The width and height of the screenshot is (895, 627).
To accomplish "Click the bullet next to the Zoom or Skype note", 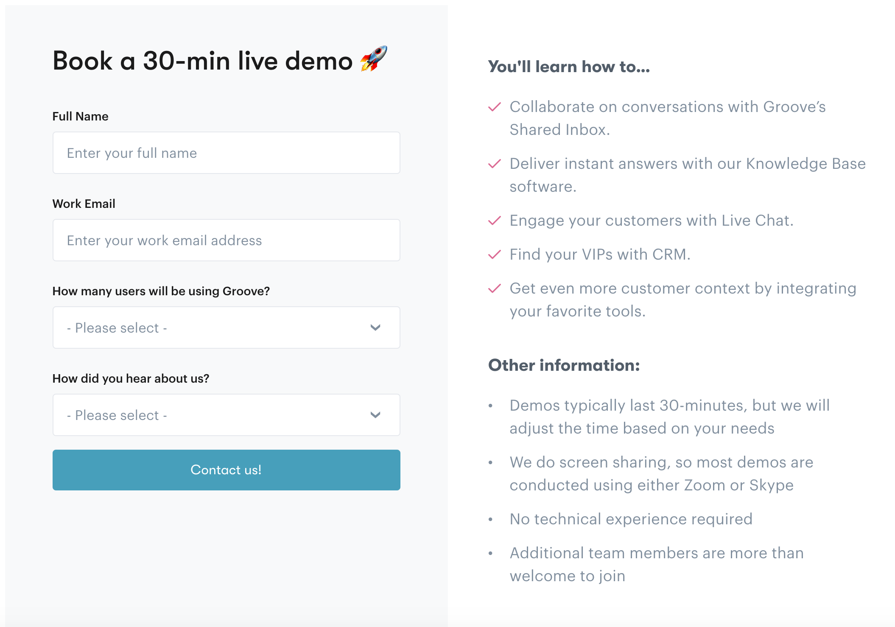I will (x=491, y=462).
